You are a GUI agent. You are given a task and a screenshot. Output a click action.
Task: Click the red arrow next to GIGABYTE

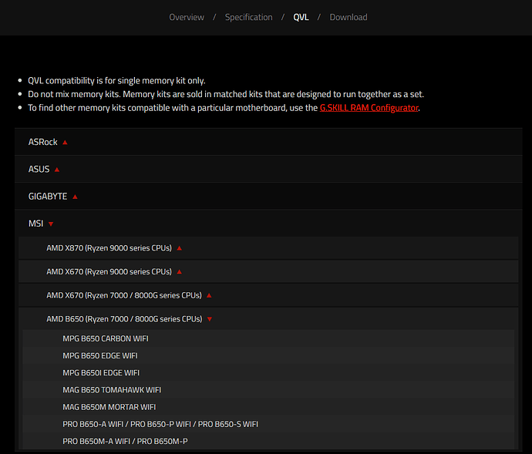point(75,197)
